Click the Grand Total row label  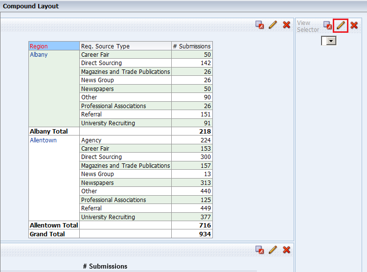(x=47, y=234)
